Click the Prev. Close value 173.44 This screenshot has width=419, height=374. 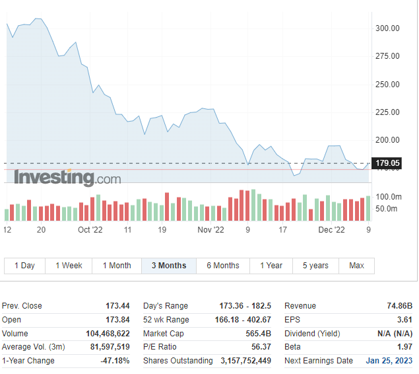117,306
